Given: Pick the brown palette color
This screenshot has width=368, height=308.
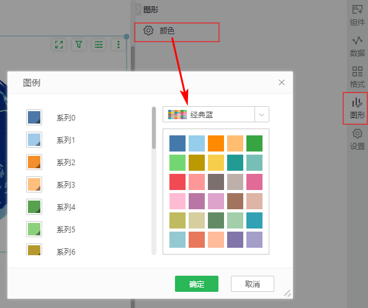Looking at the screenshot, I should [x=235, y=201].
